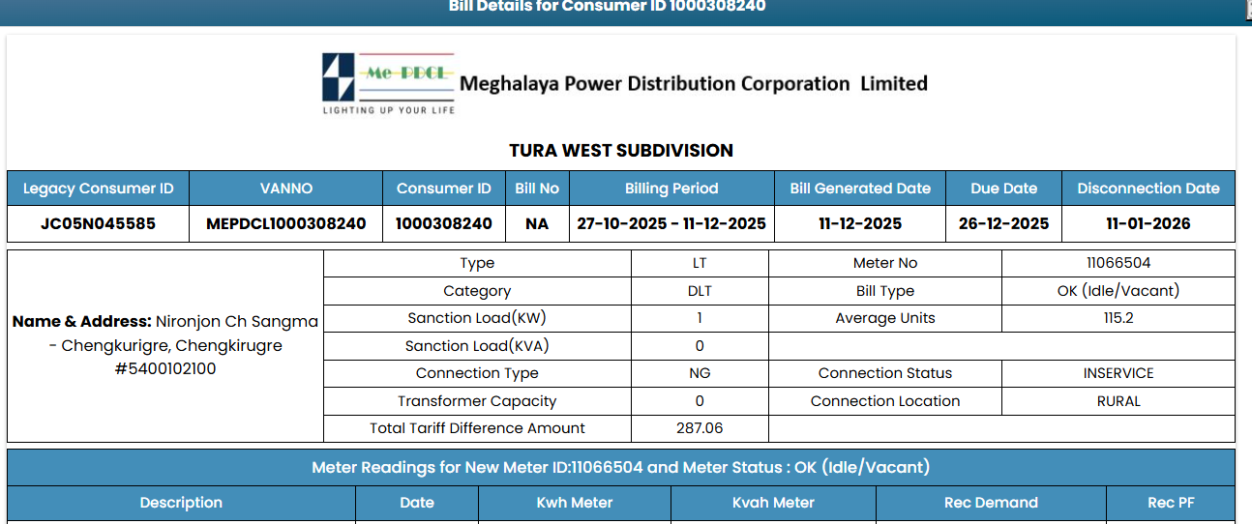The image size is (1252, 524).
Task: Select the location value 'RURAL'
Action: [1118, 401]
